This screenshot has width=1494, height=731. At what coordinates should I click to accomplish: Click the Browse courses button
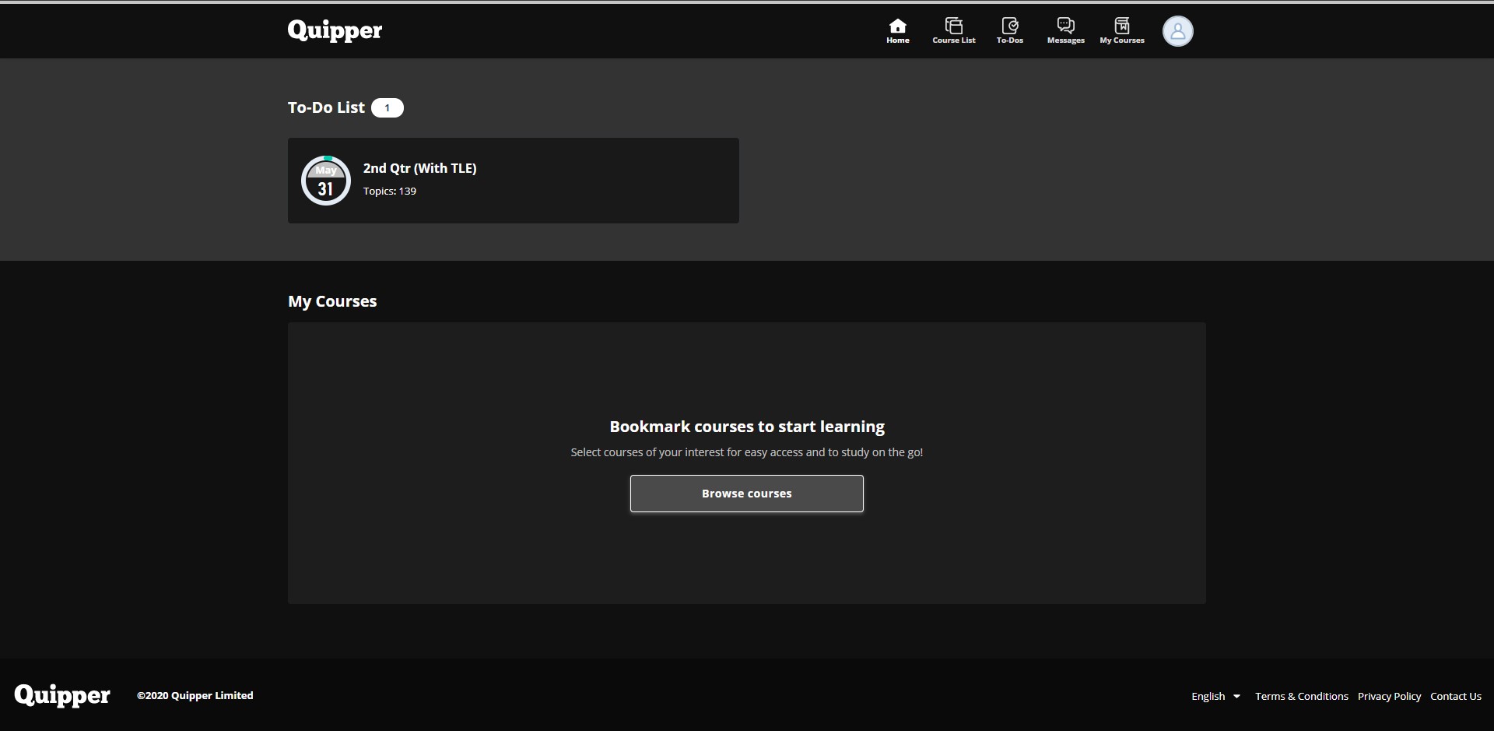[746, 493]
